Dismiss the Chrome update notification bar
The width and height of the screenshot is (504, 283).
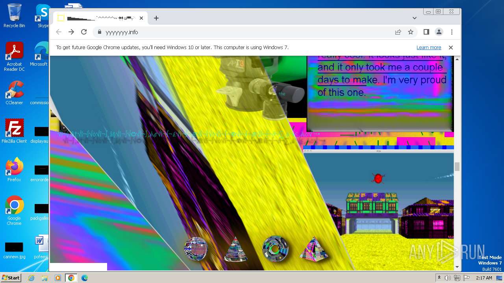(451, 48)
